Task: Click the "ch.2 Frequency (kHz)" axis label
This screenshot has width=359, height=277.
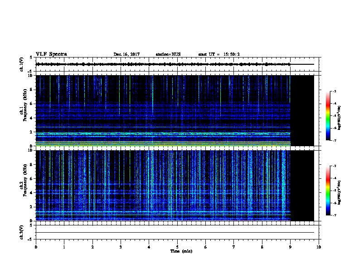Action: (24, 180)
